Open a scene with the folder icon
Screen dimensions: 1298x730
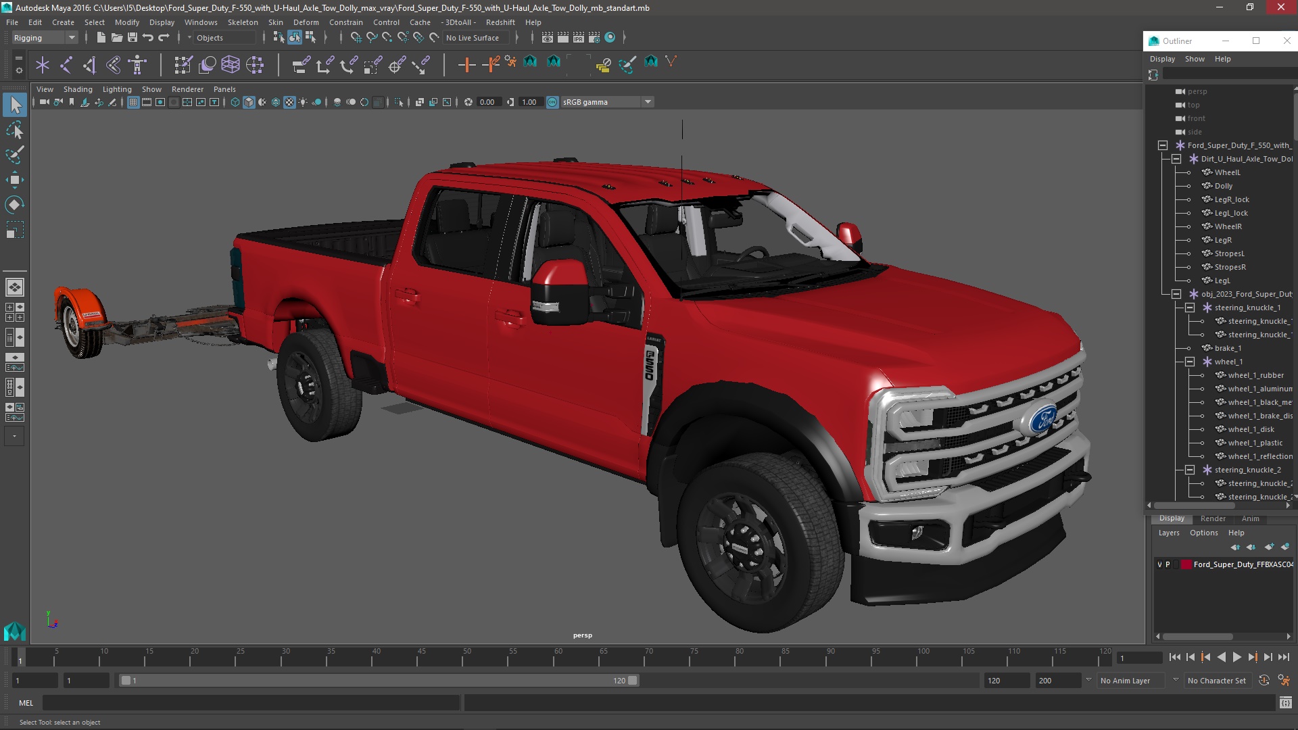pos(116,38)
